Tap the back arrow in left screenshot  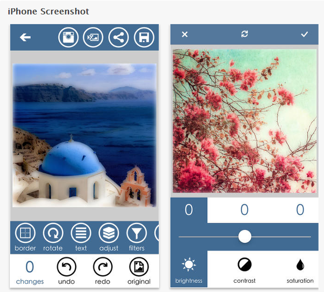[25, 37]
